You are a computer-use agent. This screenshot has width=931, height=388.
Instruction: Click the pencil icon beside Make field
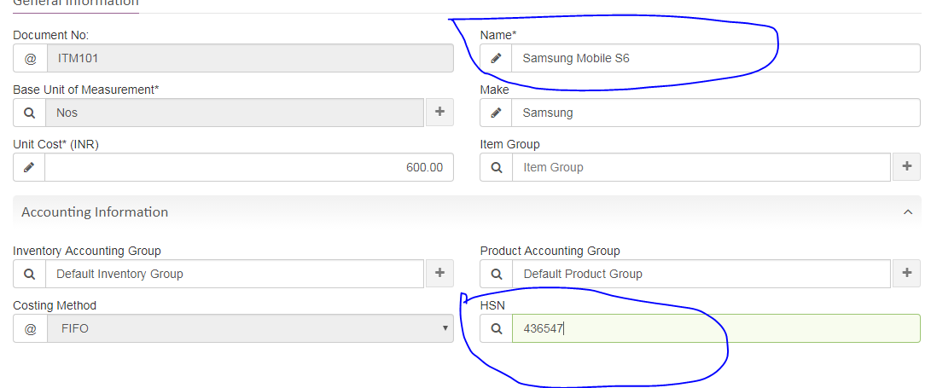click(x=497, y=113)
